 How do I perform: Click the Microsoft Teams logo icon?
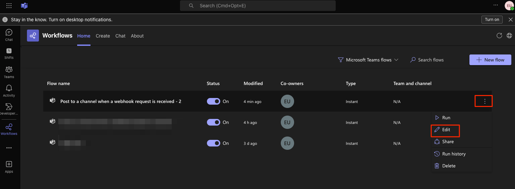tap(24, 6)
